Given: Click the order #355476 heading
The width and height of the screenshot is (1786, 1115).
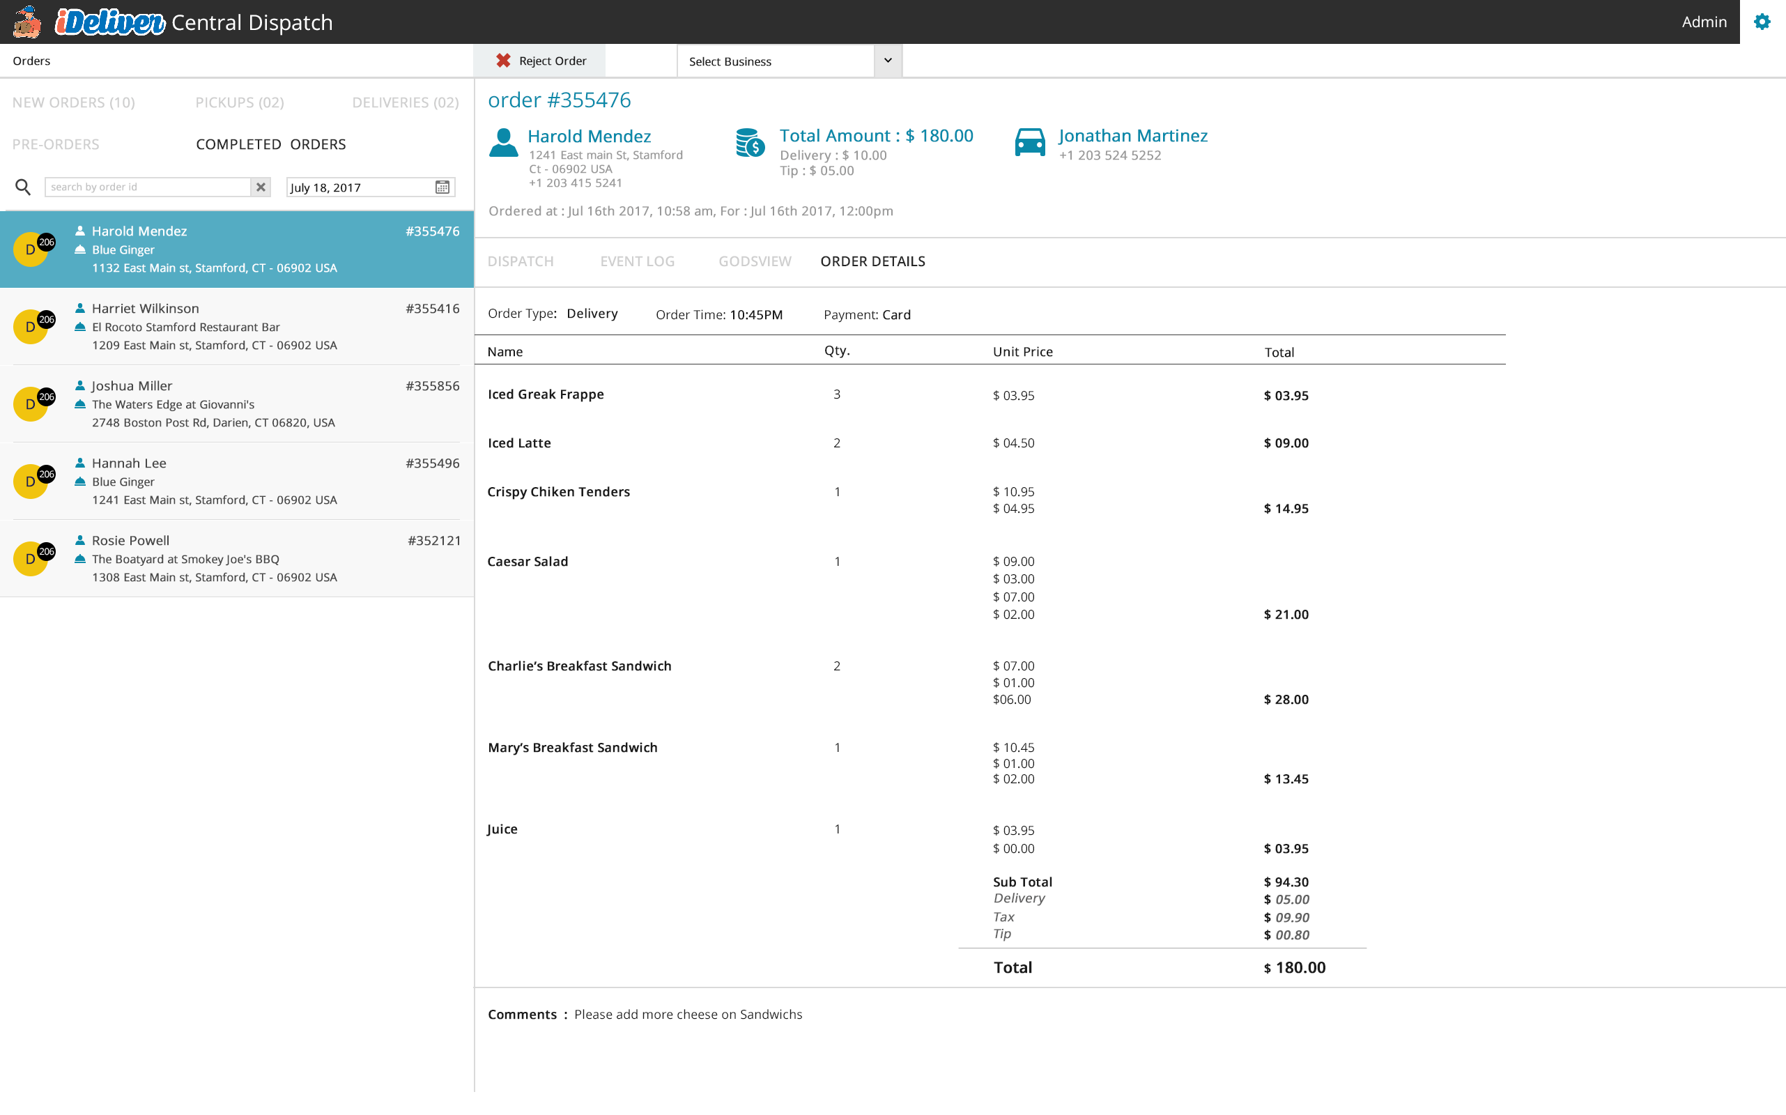Looking at the screenshot, I should pyautogui.click(x=560, y=100).
